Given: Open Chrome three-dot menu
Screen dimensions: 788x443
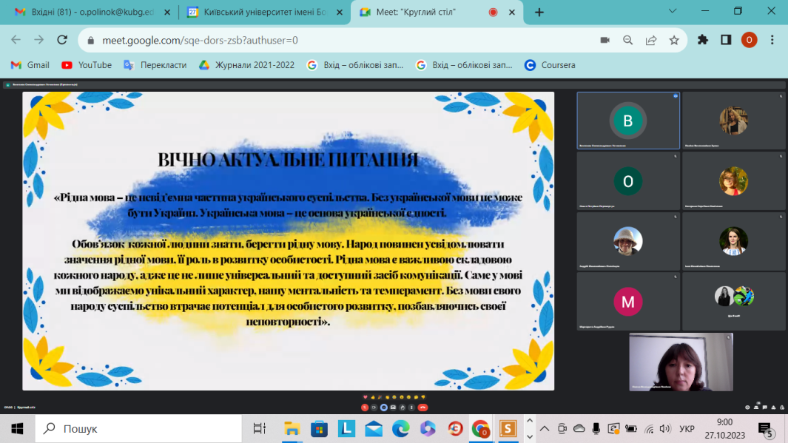Looking at the screenshot, I should (772, 40).
